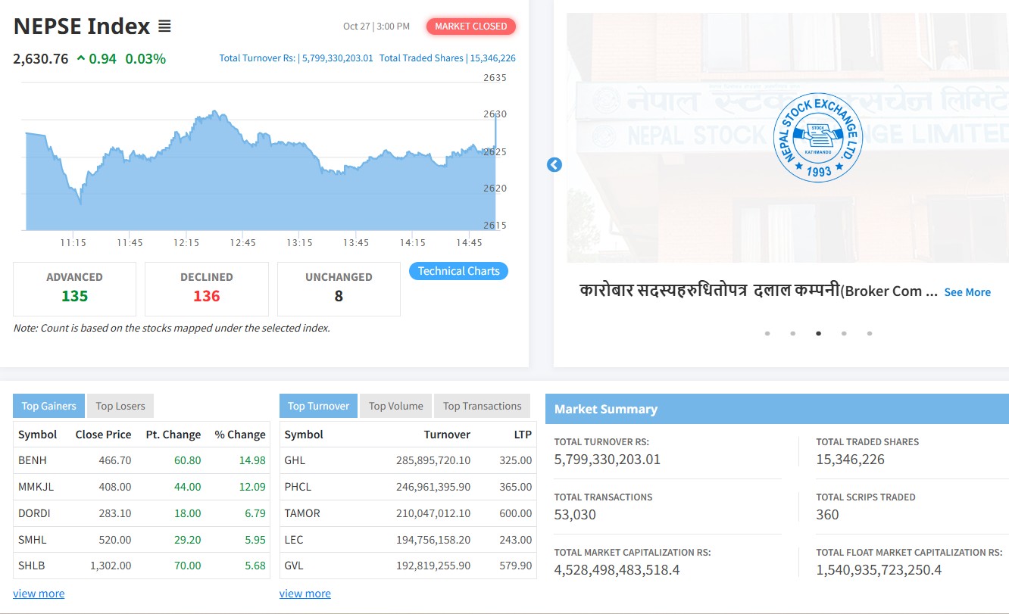Click the MARKET CLOSED status badge
This screenshot has width=1009, height=614.
[471, 26]
